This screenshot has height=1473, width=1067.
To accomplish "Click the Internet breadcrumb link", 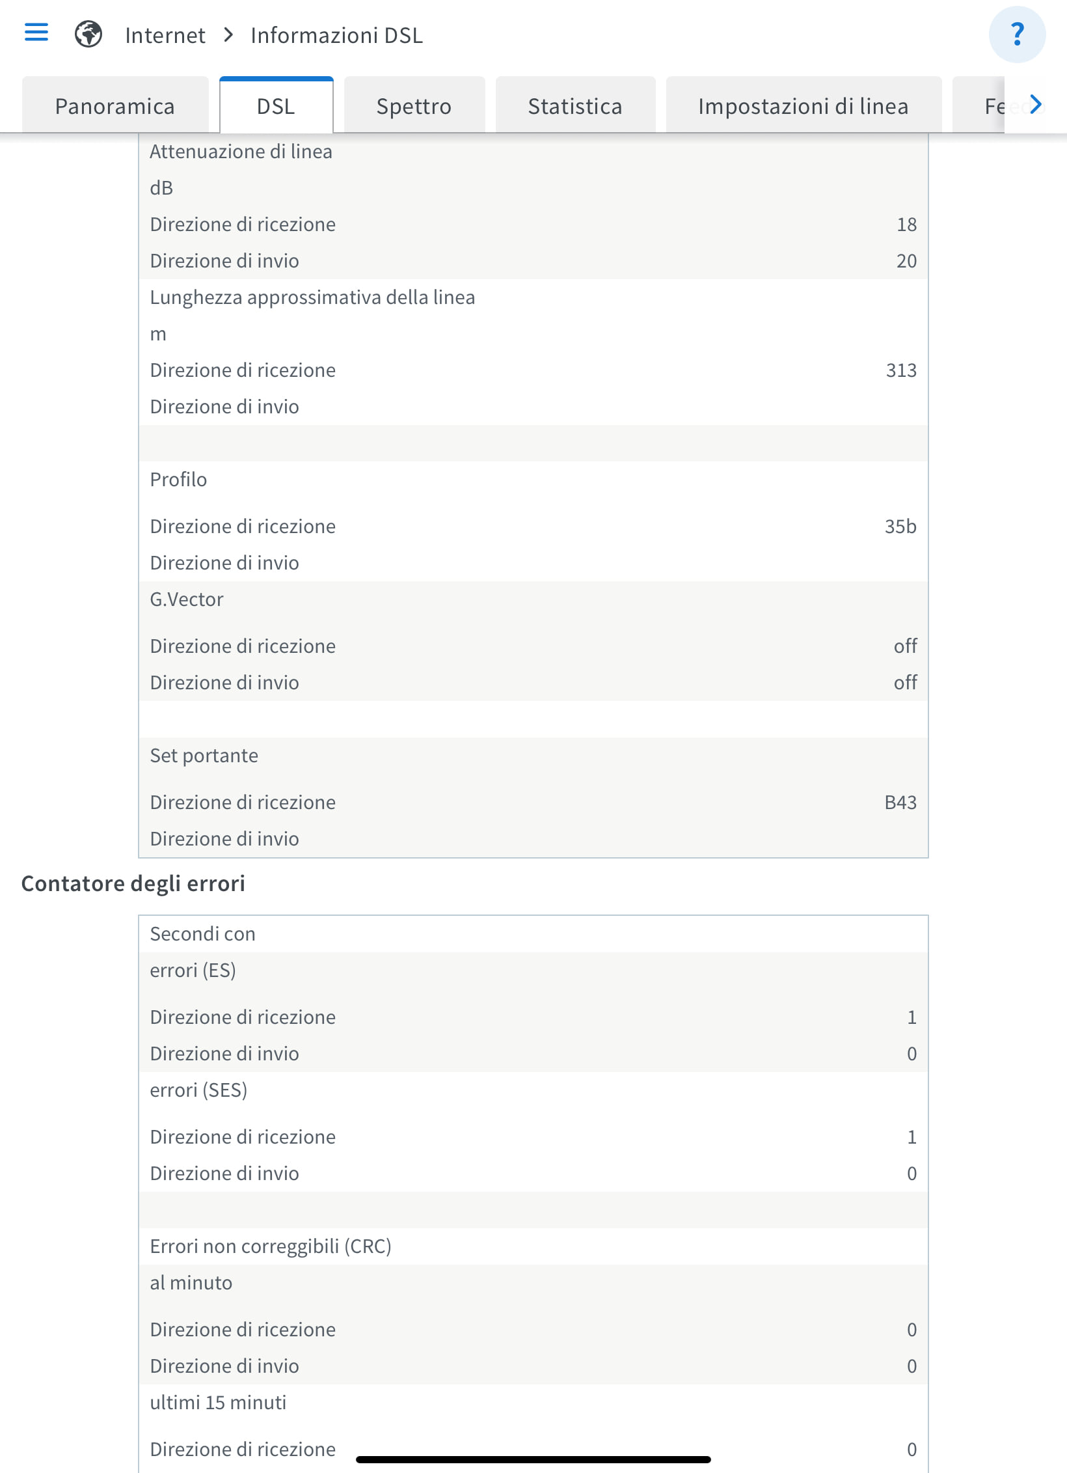I will tap(165, 35).
